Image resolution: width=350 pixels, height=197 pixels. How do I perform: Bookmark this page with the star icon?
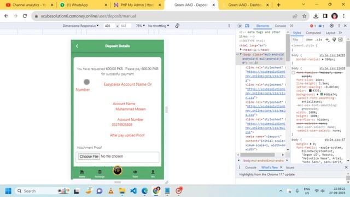click(x=304, y=16)
